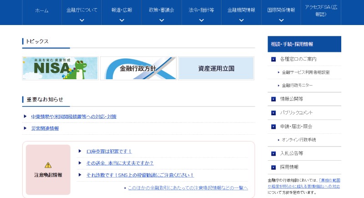364x198 pixels.
Task: Open 採用情報 in sidebar
Action: (289, 167)
